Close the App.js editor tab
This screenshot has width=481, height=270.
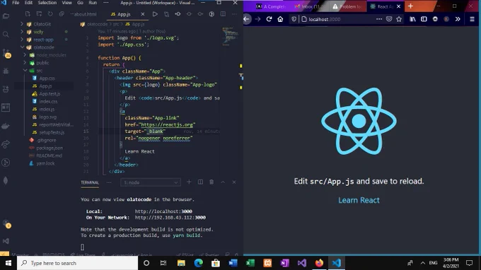pyautogui.click(x=143, y=14)
